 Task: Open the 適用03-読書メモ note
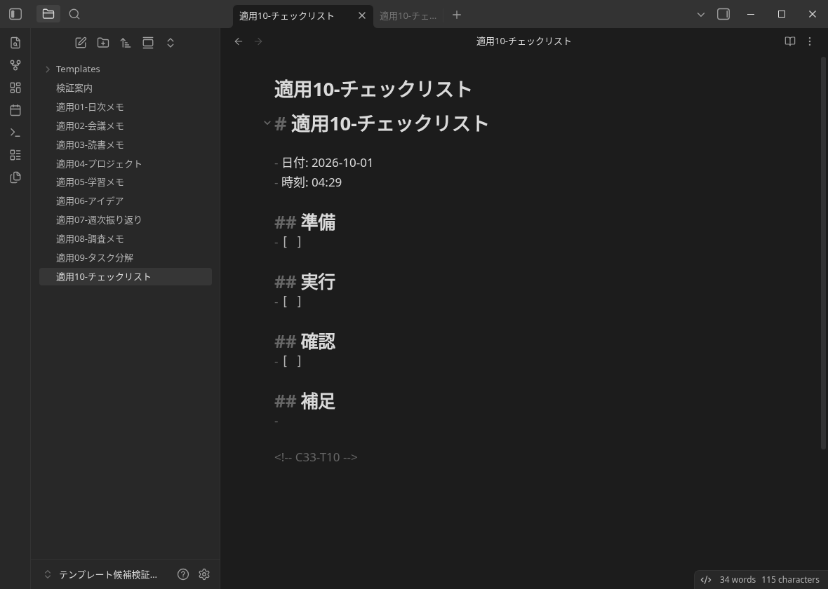coord(126,144)
